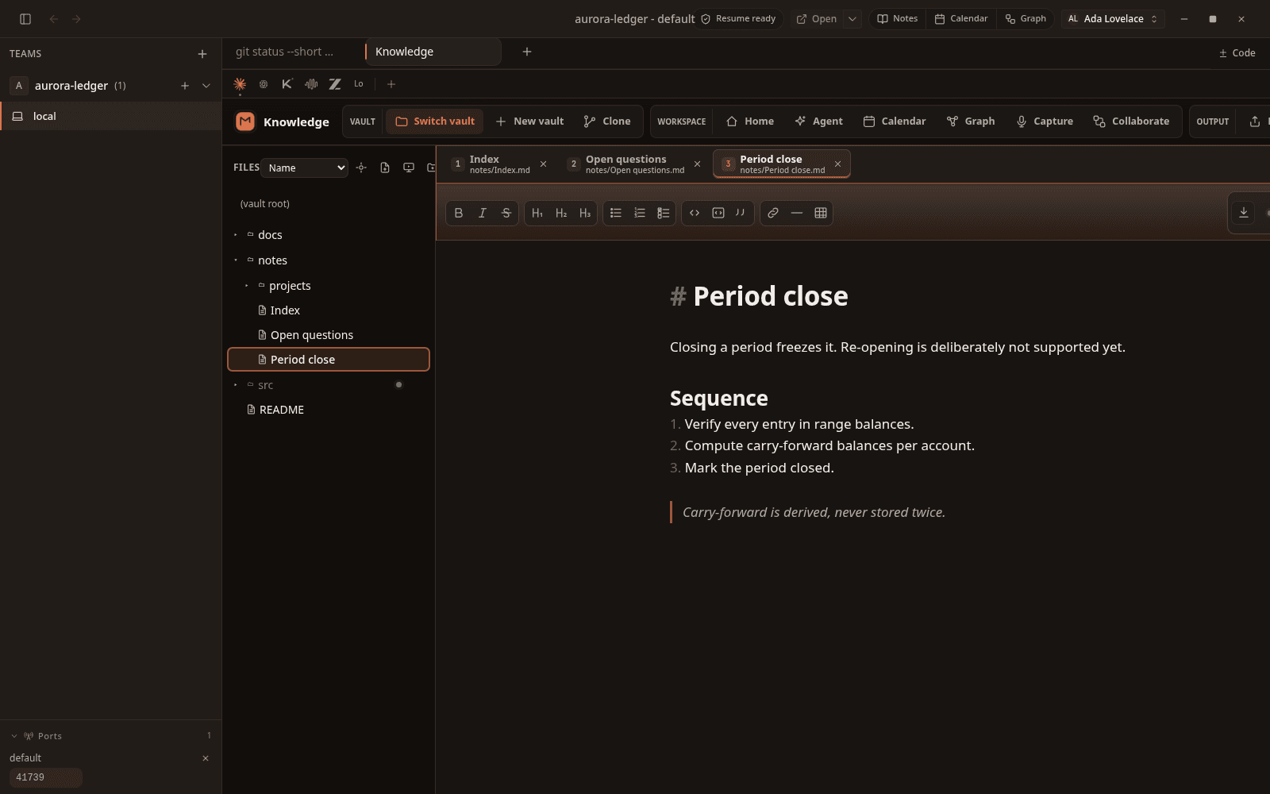Click the Clone vault button
The width and height of the screenshot is (1270, 794).
[x=607, y=121]
